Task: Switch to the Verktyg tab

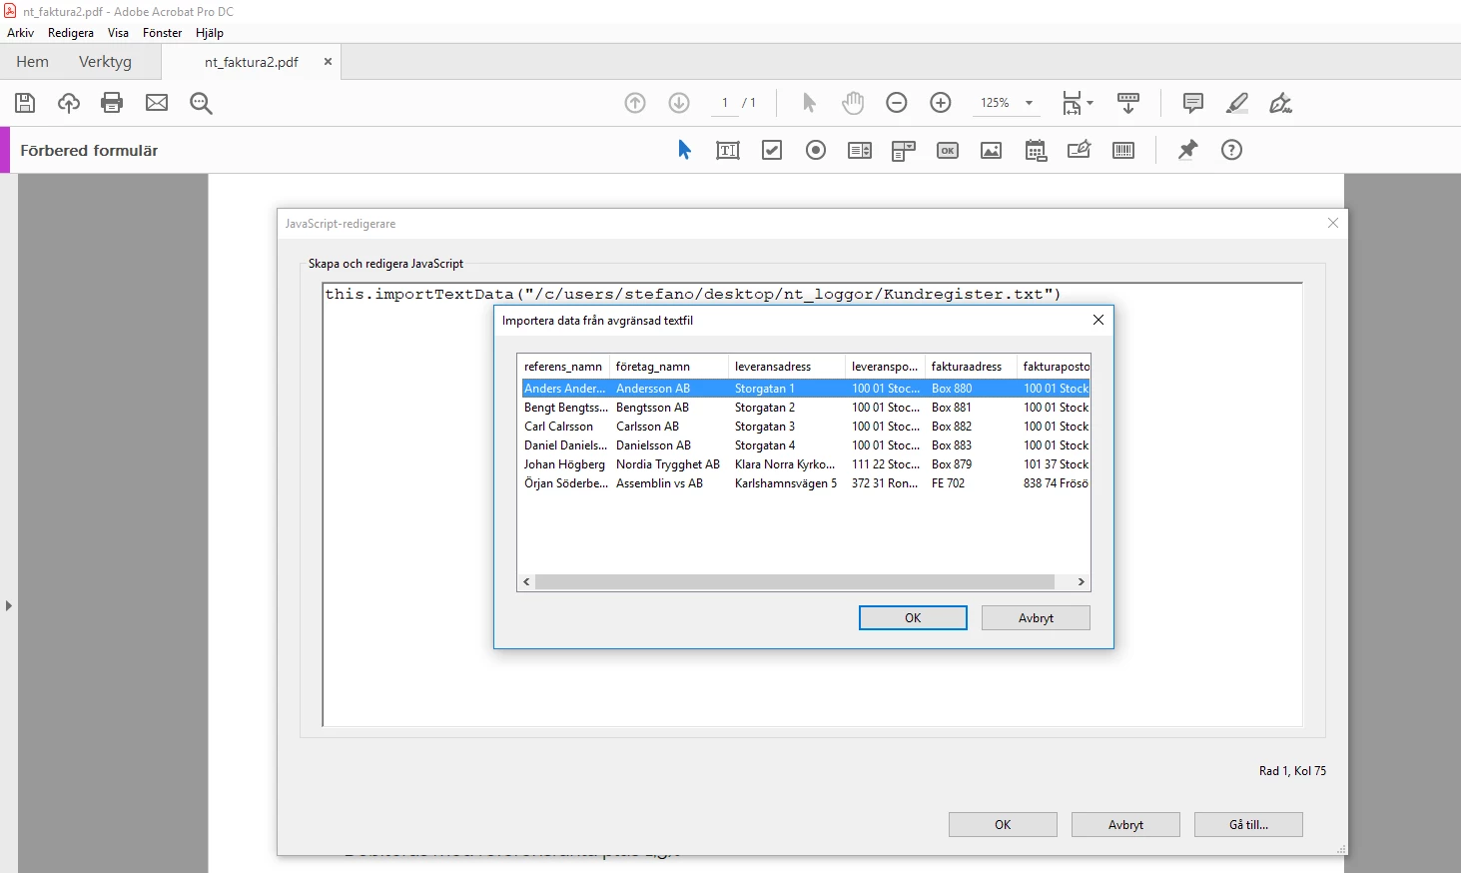Action: [x=105, y=62]
